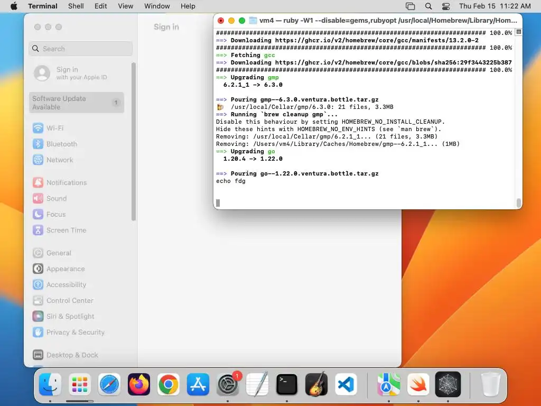541x406 pixels.
Task: Open TextEdit from the Dock
Action: (x=257, y=384)
